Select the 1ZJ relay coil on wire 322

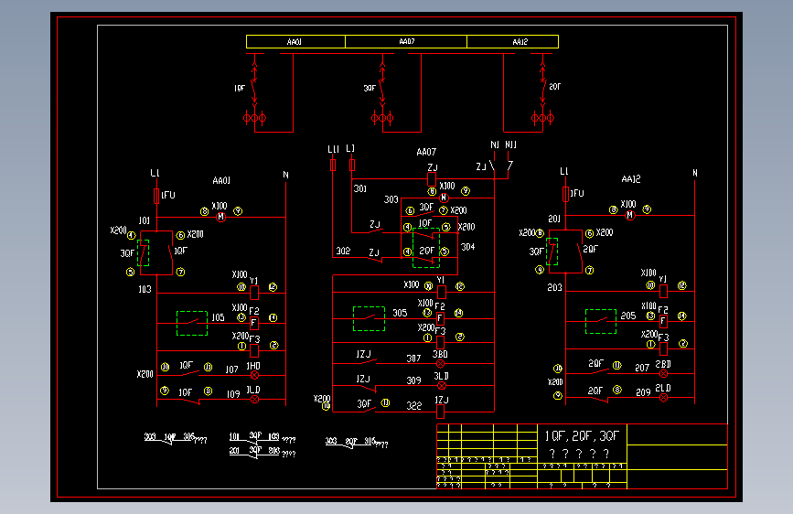440,412
